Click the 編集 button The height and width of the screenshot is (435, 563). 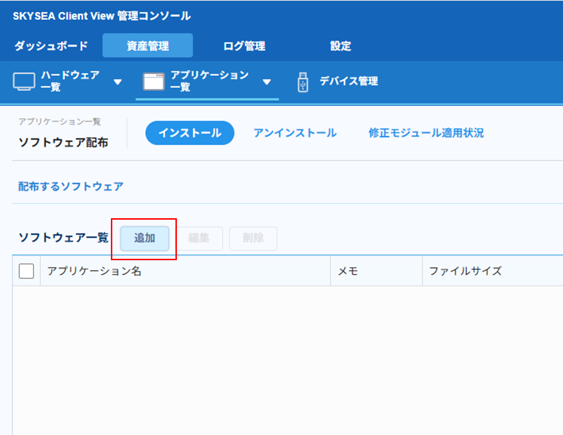tap(199, 239)
